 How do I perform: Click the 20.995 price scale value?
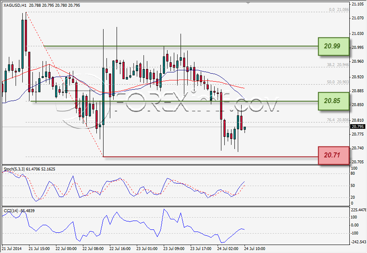358,48
